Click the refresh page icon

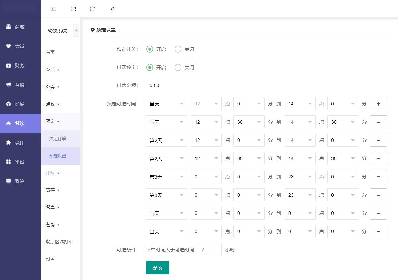coord(92,9)
